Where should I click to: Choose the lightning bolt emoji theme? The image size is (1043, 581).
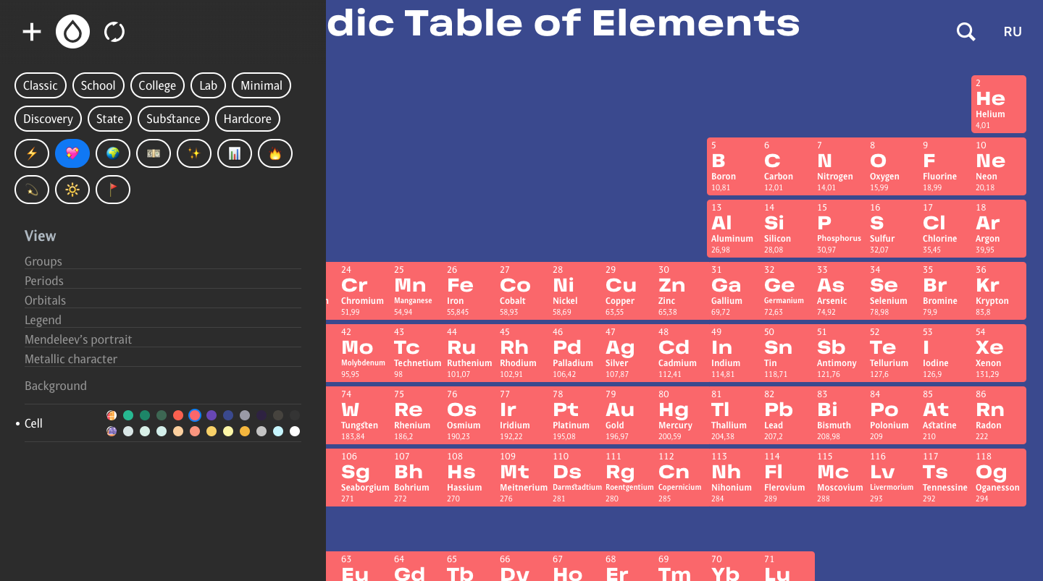(32, 153)
